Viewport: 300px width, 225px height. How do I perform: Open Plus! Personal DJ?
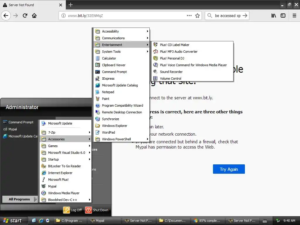192,58
